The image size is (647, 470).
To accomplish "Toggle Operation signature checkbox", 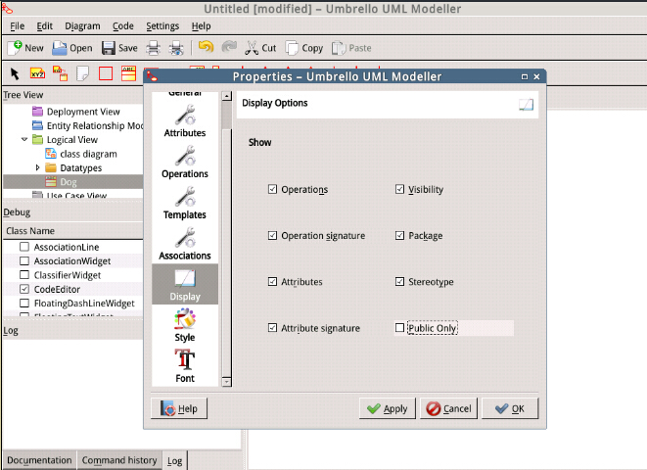I will click(x=272, y=236).
